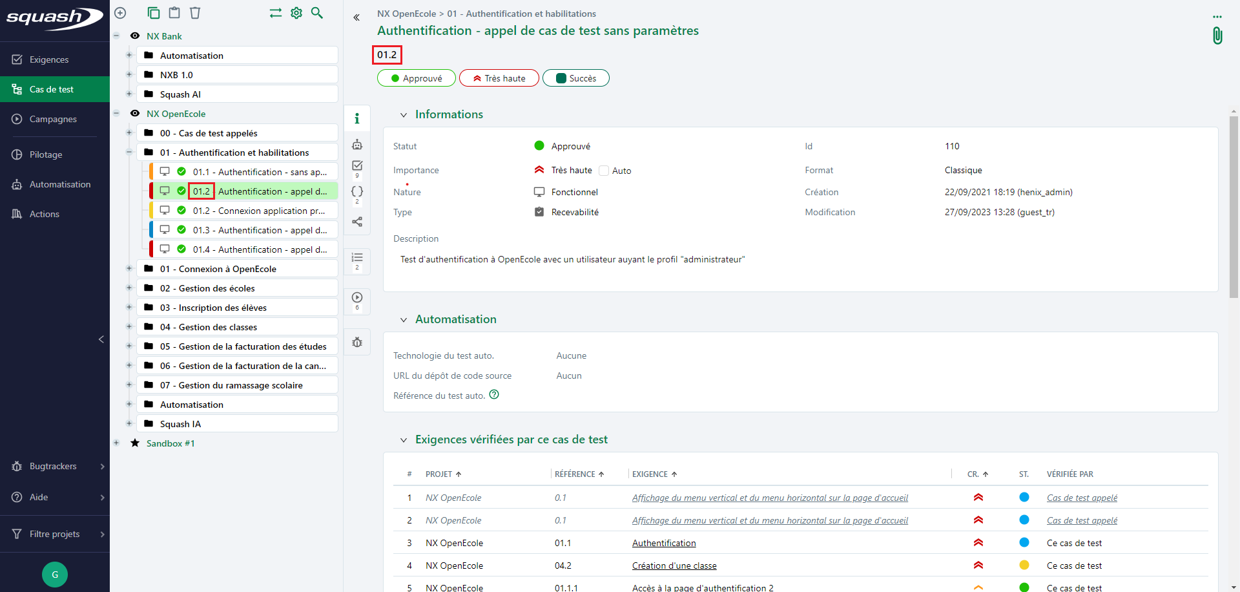The width and height of the screenshot is (1240, 592).
Task: Toggle visibility eye of NX Bank project
Action: (135, 36)
